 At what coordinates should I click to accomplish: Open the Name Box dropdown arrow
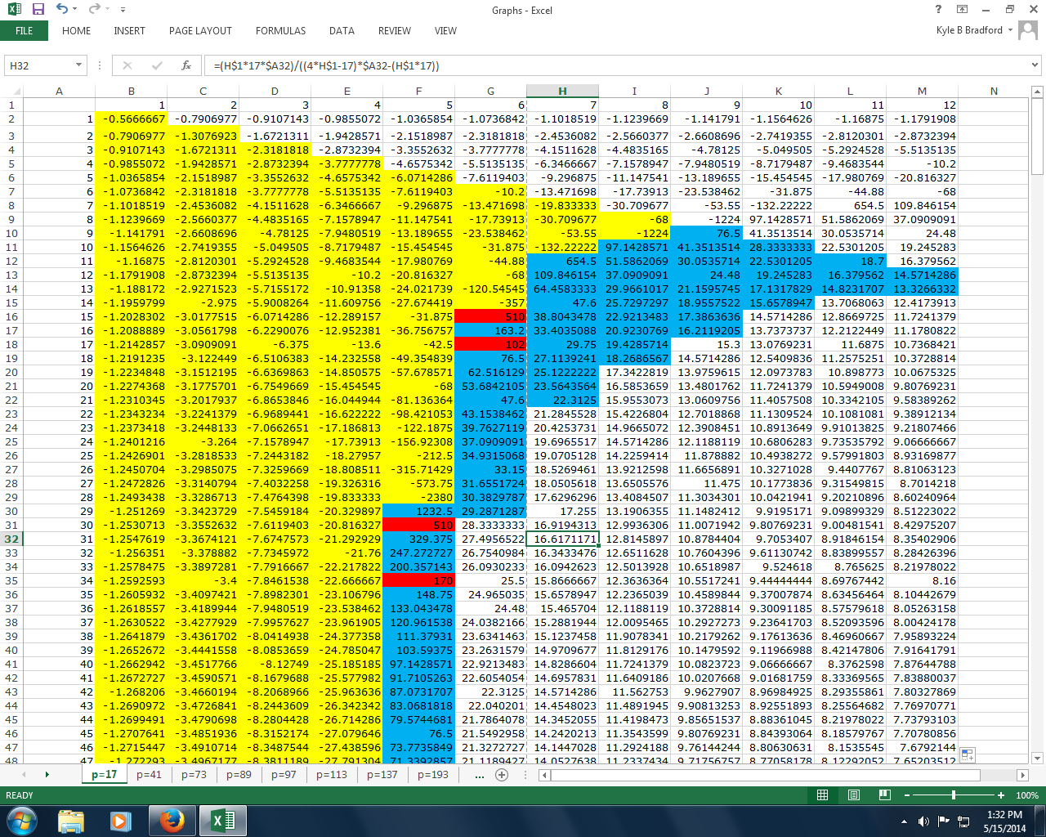[79, 65]
